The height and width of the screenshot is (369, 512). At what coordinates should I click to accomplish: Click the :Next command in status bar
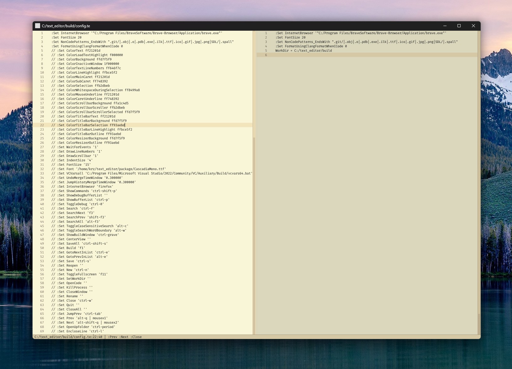click(124, 337)
